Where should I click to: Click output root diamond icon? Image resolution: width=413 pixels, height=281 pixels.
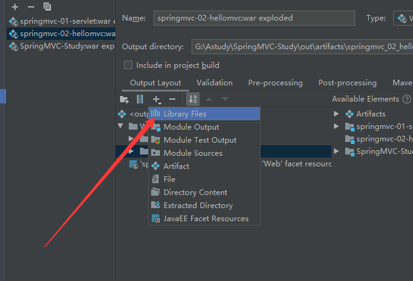point(122,114)
